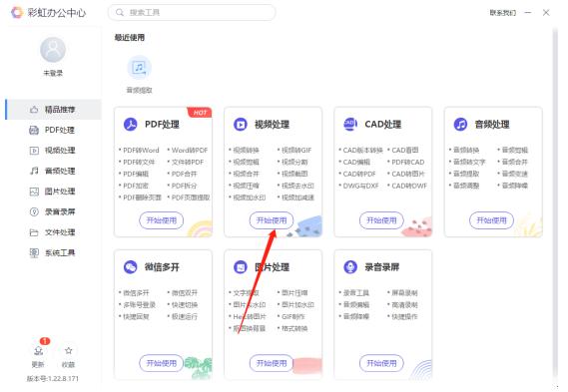Screen dimensions: 568x392
Task: Open 录音录屏 in the sidebar
Action: [54, 211]
